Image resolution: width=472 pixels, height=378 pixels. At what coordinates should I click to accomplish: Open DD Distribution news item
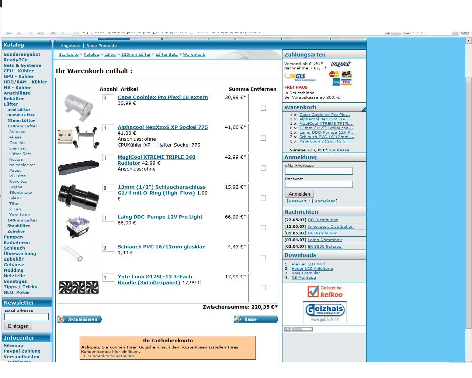(323, 220)
